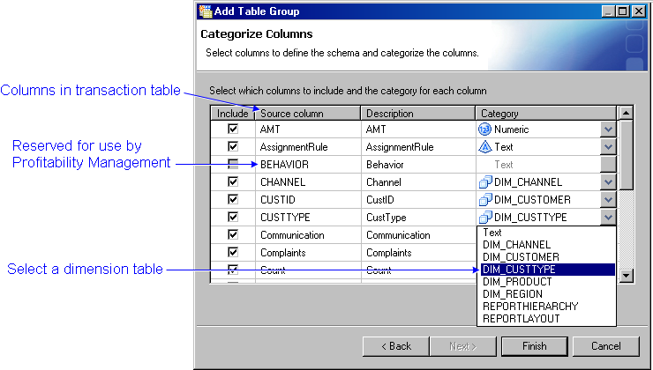This screenshot has width=653, height=370.
Task: Expand the Category dropdown for CHANNEL row
Action: tap(607, 182)
